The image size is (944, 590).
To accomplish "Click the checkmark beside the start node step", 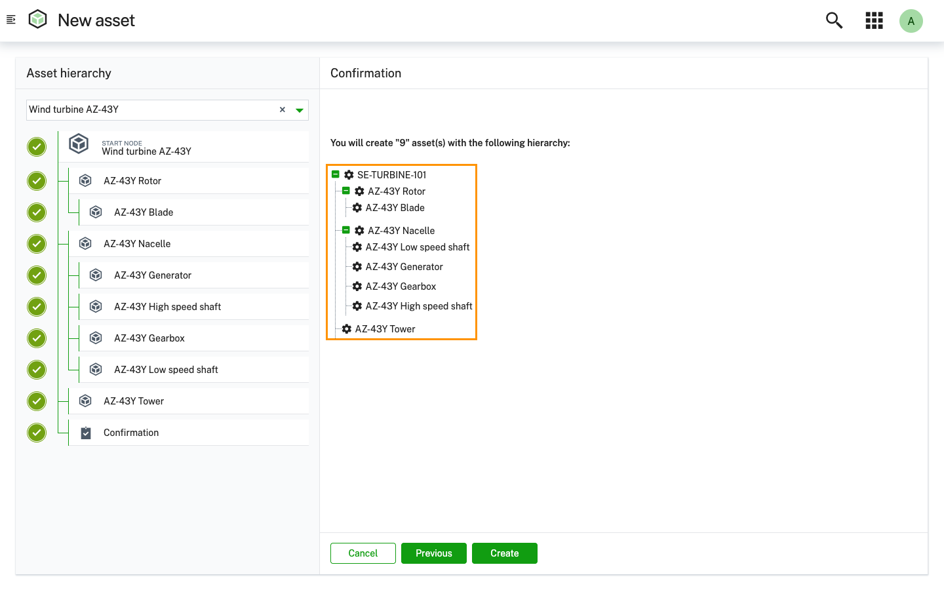I will (x=37, y=146).
